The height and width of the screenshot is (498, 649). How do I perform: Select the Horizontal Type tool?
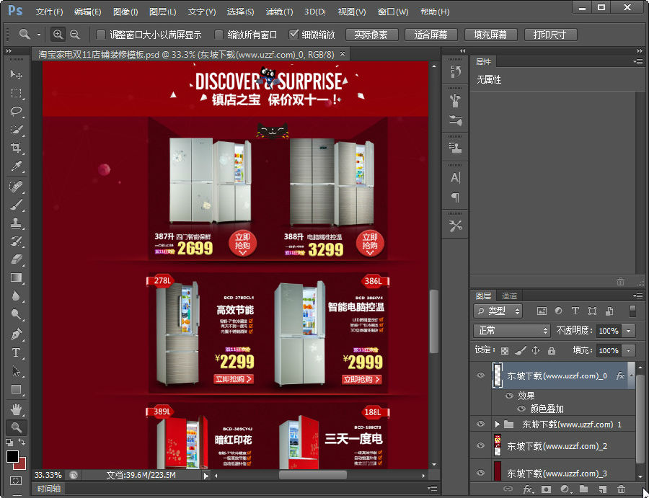coord(16,352)
